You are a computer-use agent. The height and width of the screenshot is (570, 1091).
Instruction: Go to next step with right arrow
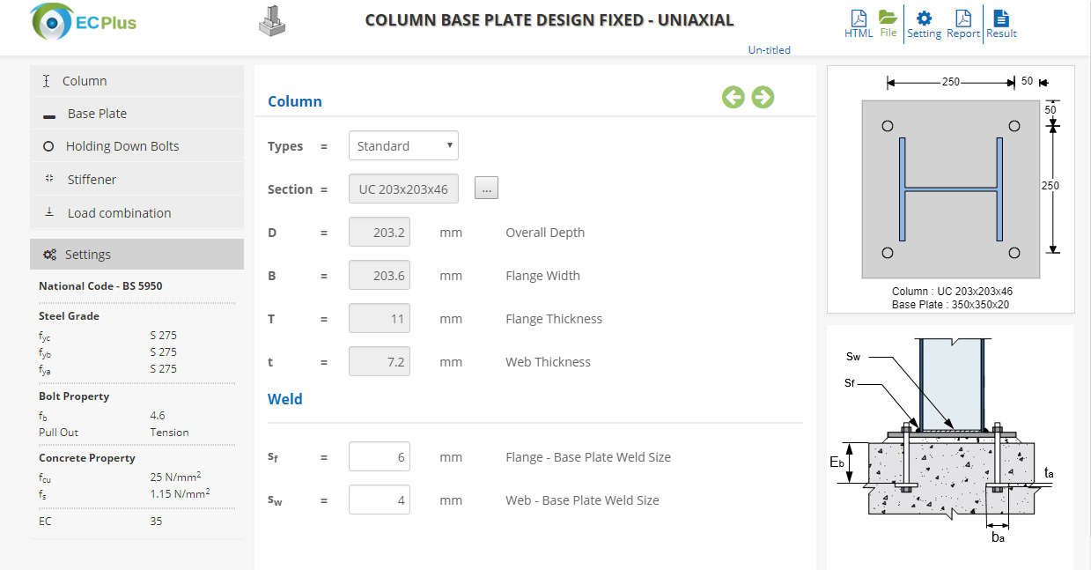[763, 97]
